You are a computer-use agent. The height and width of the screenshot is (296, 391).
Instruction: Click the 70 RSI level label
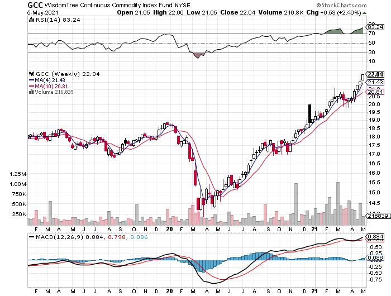[x=371, y=33]
